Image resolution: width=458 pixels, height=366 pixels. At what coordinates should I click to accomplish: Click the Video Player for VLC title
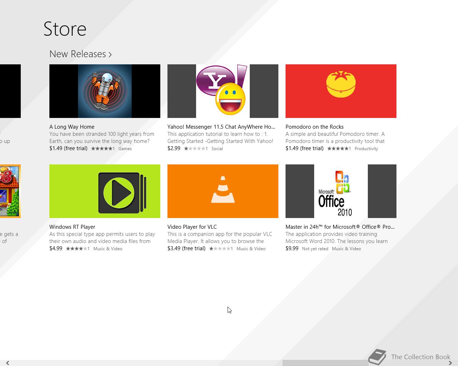coord(192,227)
